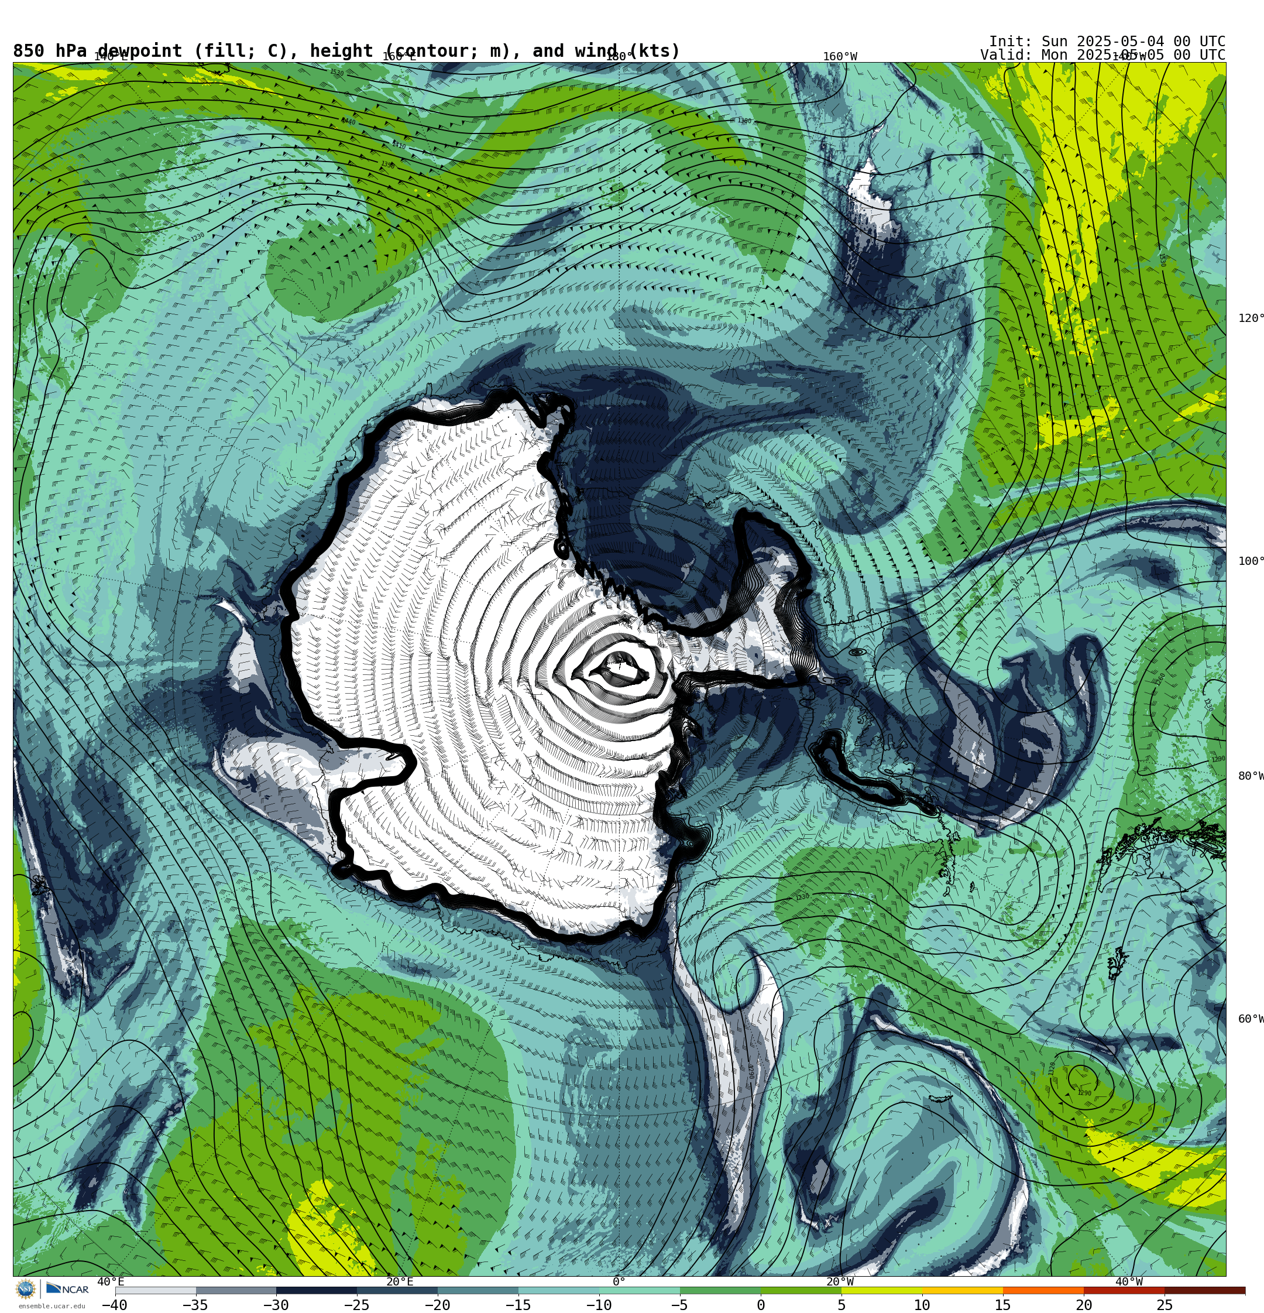Click the '60°W' label on right edge
The height and width of the screenshot is (1313, 1264).
pyautogui.click(x=1251, y=1019)
